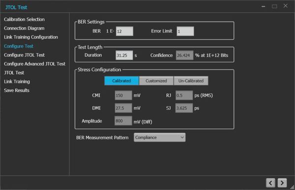This screenshot has height=190, width=295.
Task: Click the BER Measurement Pattern label
Action: coord(102,138)
